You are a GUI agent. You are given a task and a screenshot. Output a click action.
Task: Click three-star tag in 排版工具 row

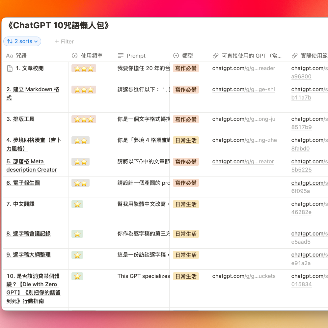tap(84, 119)
